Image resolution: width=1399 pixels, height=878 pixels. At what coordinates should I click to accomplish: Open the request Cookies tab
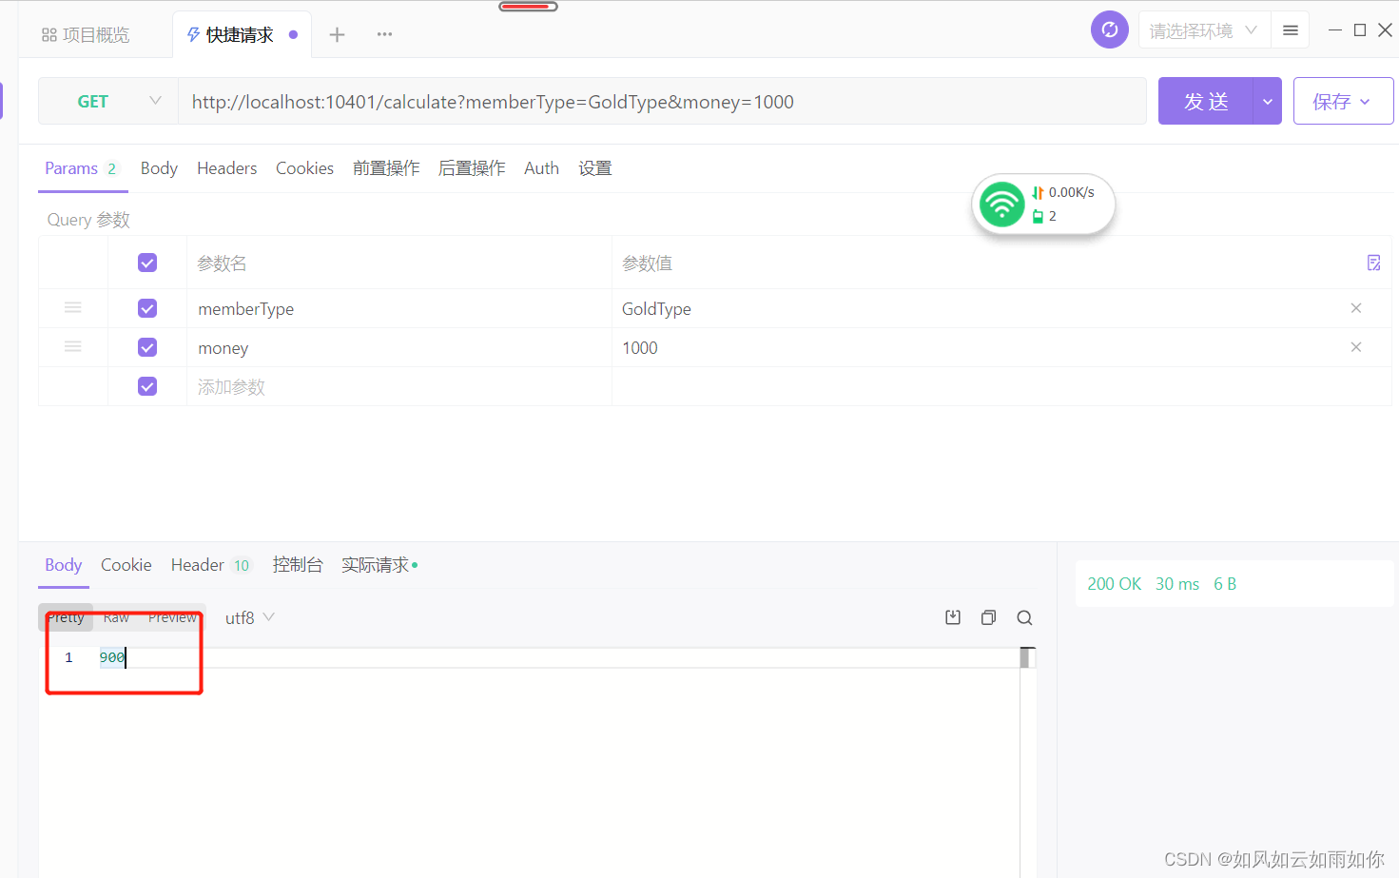coord(304,168)
